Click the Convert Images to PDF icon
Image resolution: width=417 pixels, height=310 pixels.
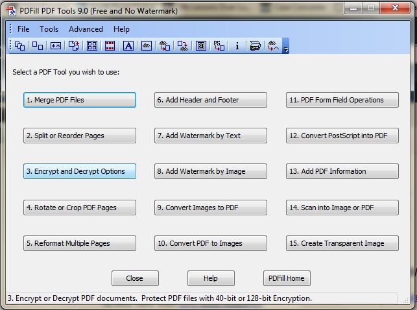click(x=165, y=46)
